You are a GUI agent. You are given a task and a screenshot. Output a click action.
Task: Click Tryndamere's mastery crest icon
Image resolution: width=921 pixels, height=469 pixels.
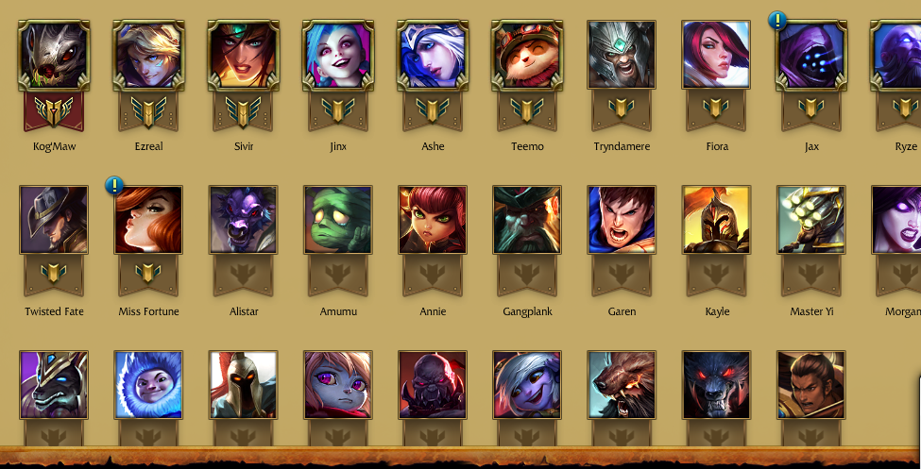coord(622,108)
